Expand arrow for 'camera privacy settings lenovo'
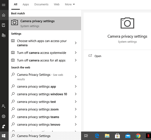 coord(75,124)
